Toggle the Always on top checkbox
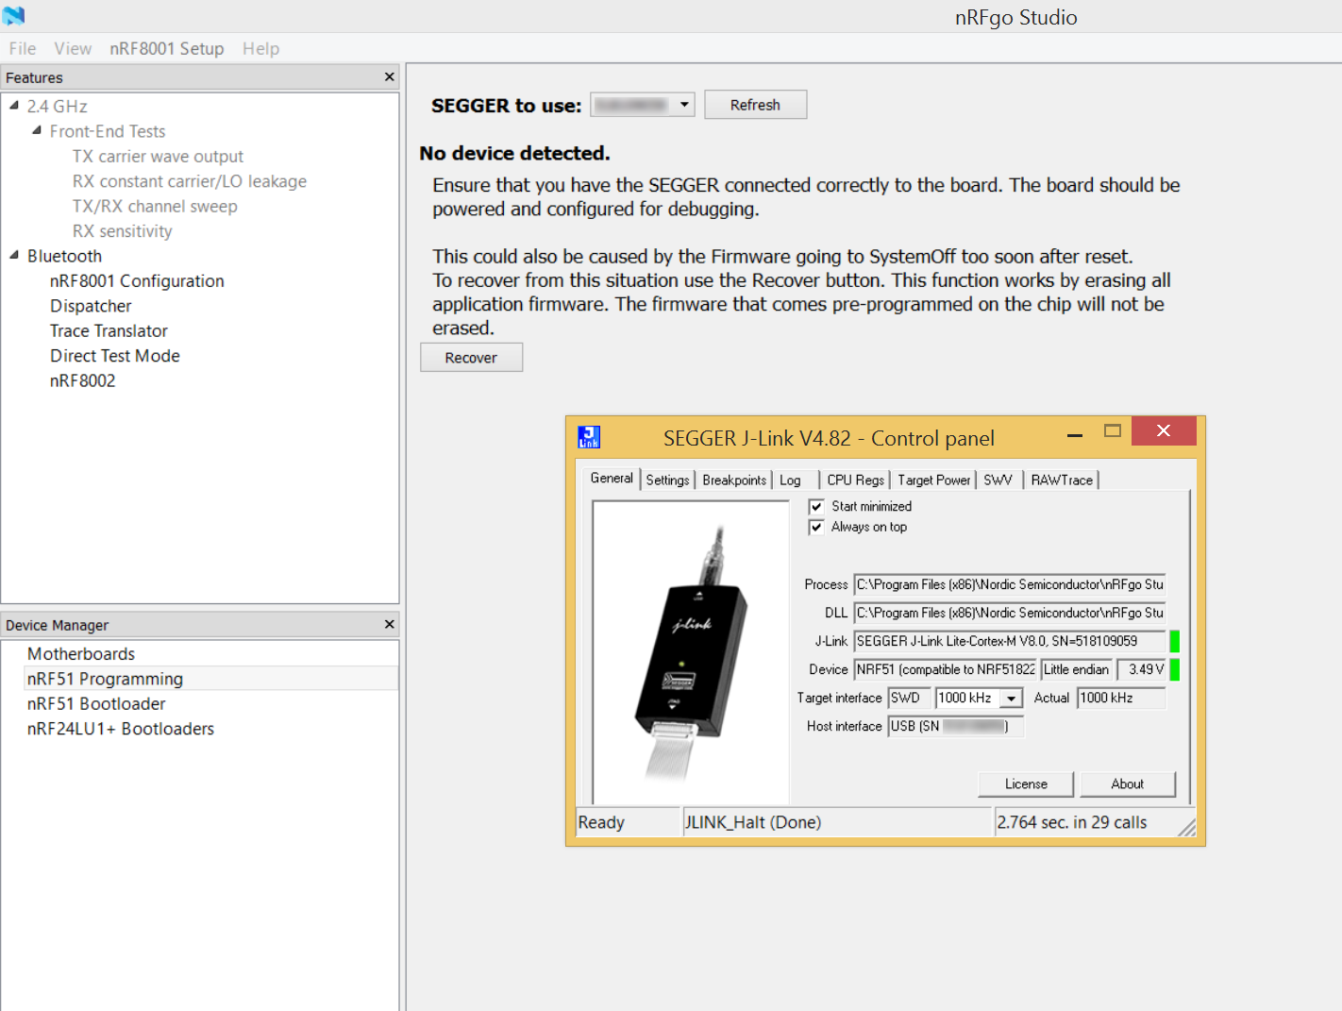 (x=816, y=528)
